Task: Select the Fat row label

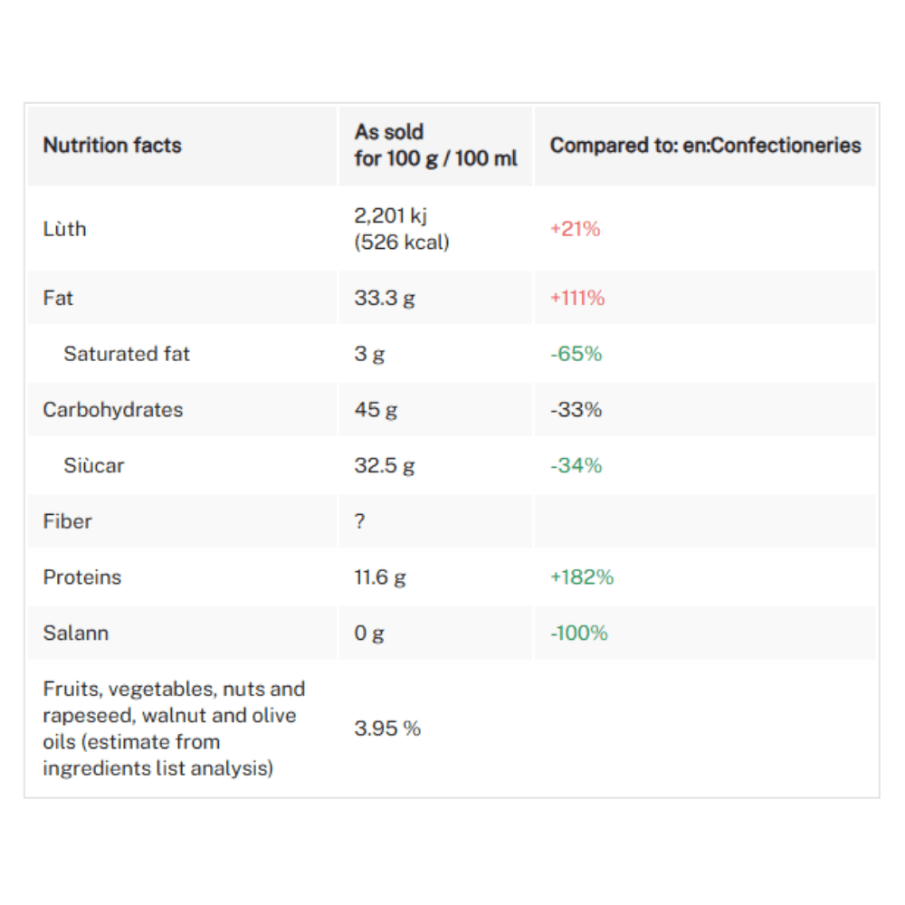Action: coord(58,298)
